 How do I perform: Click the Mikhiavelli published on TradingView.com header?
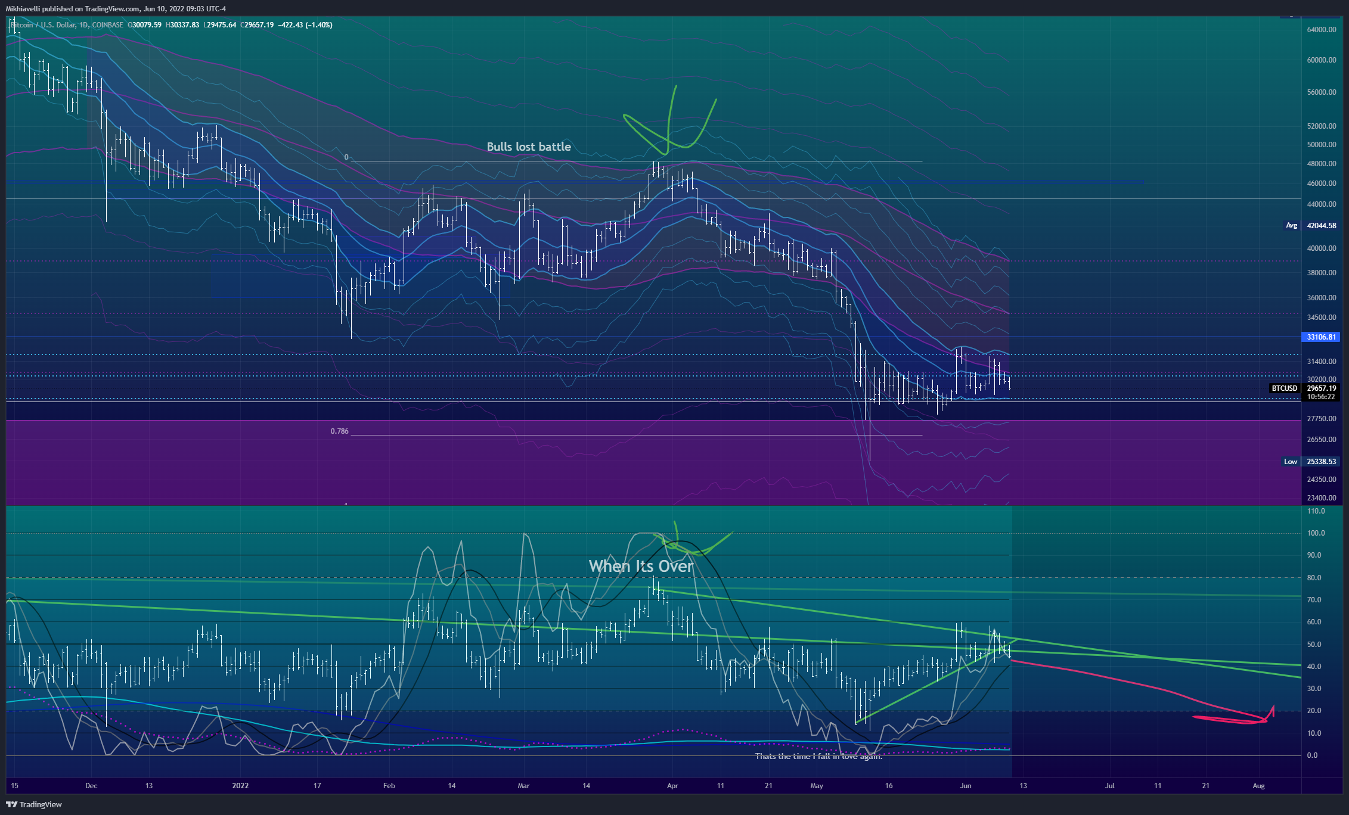(116, 8)
